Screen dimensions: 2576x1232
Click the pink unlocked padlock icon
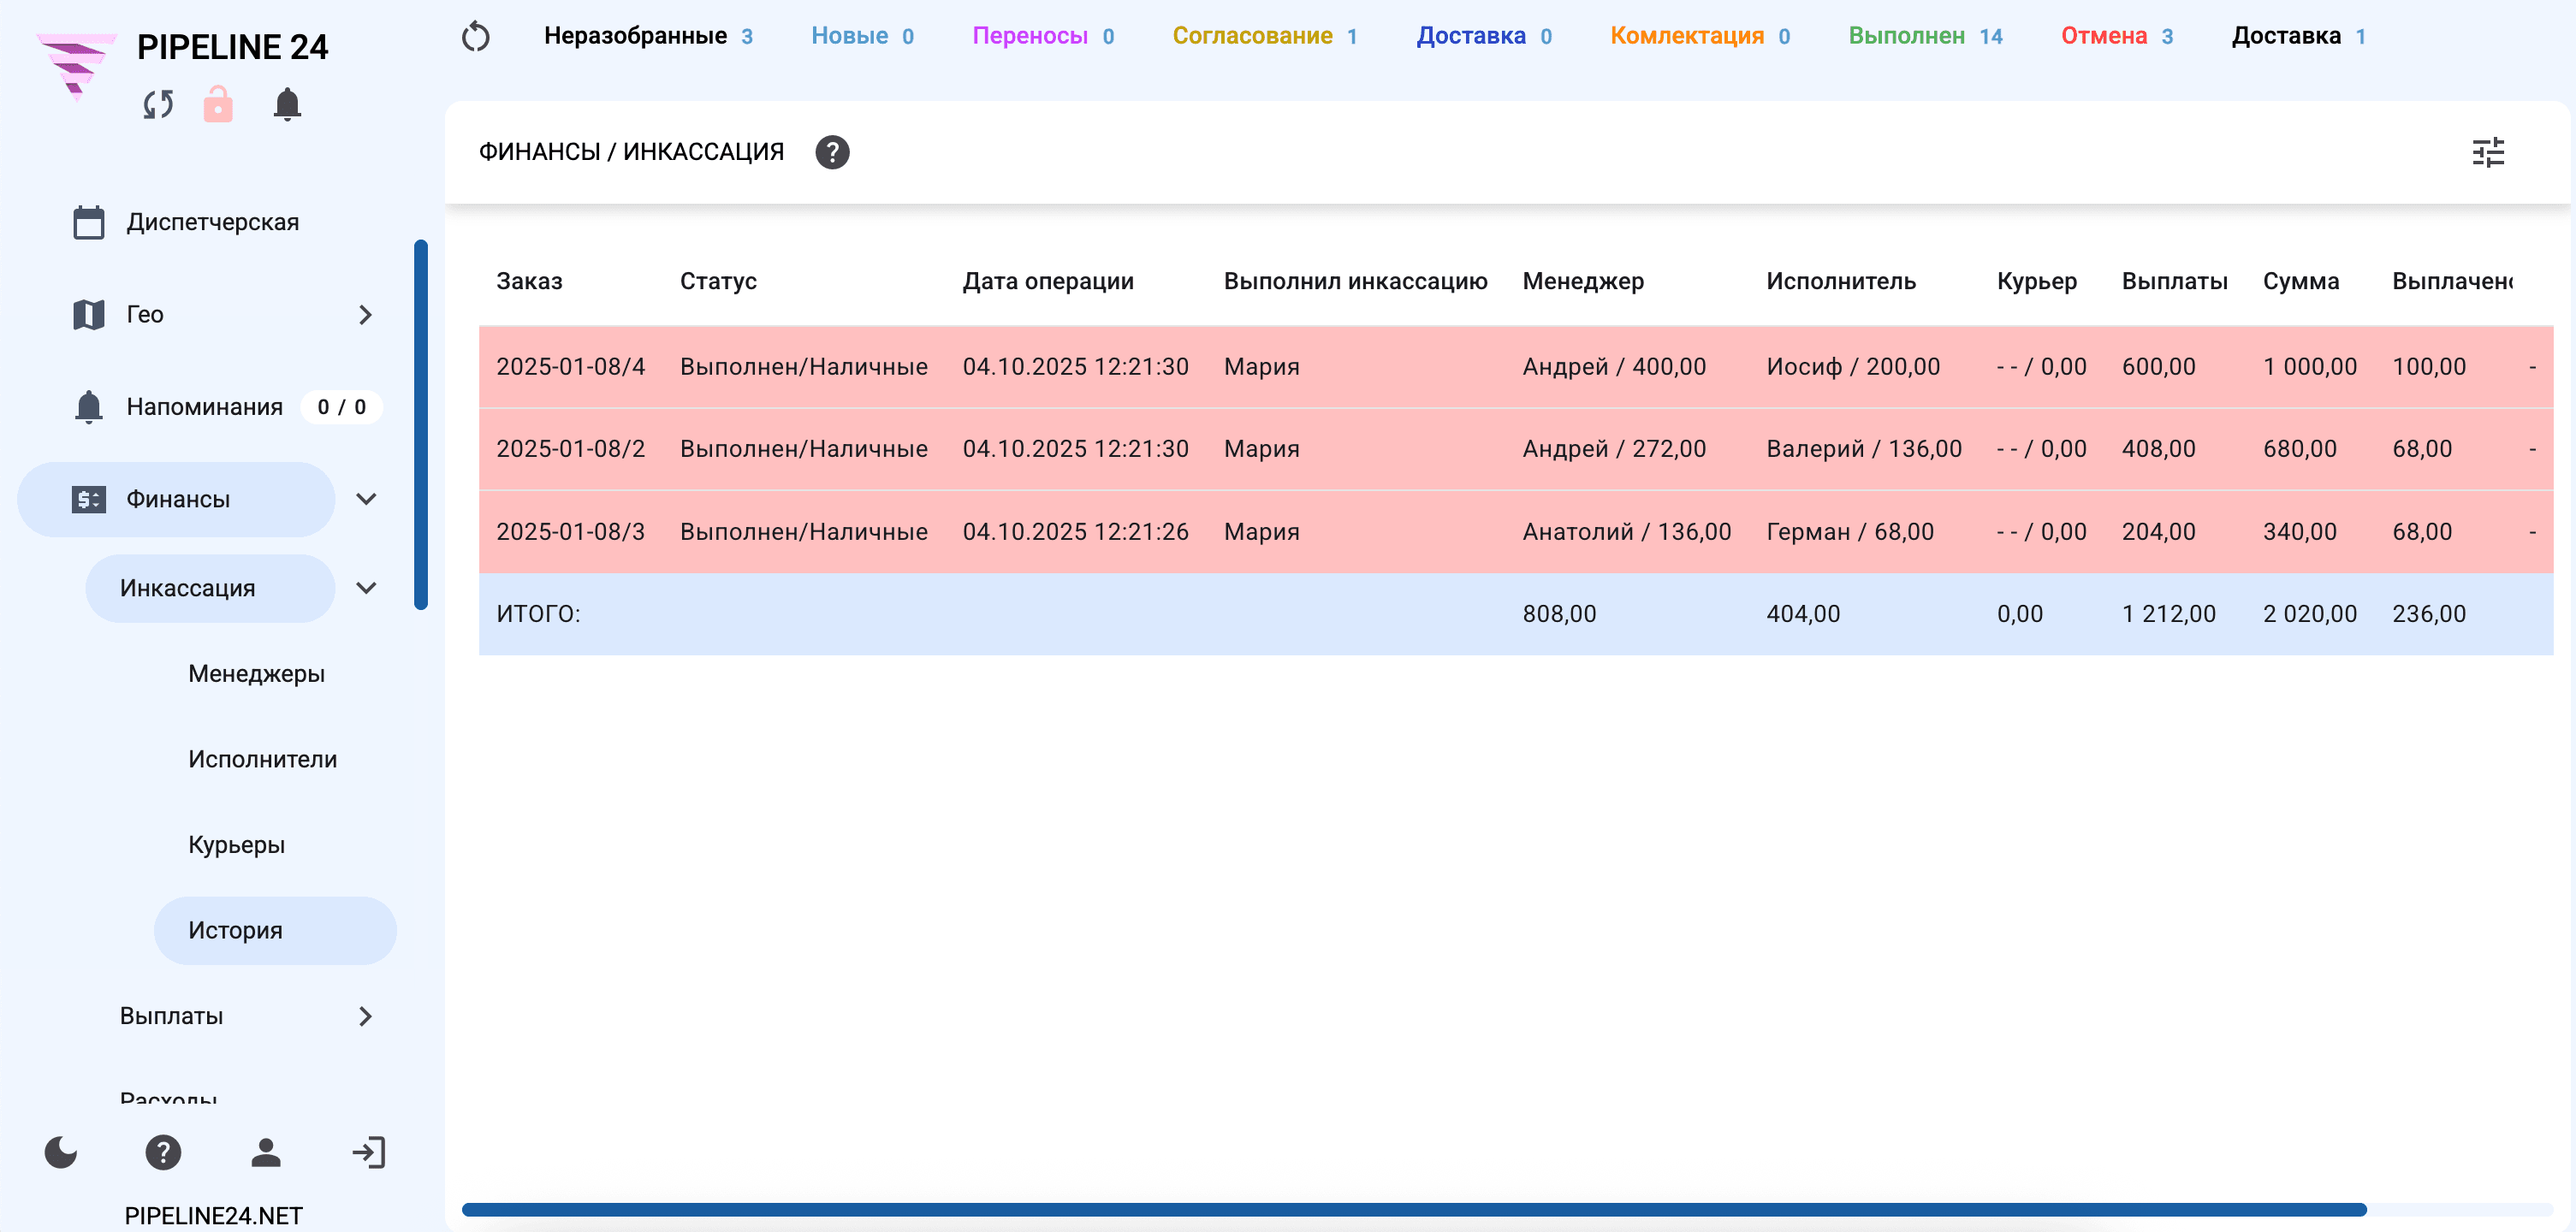218,104
